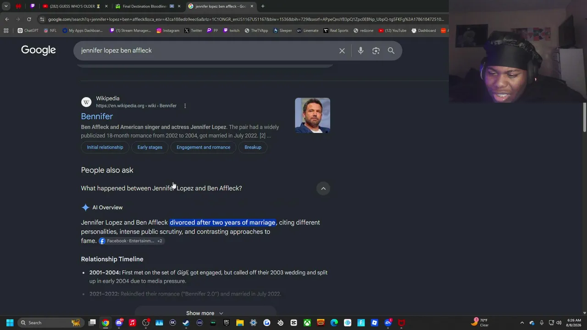Switch to the Final Destination Bloodlines tab
Image resolution: width=587 pixels, height=330 pixels.
tap(147, 6)
